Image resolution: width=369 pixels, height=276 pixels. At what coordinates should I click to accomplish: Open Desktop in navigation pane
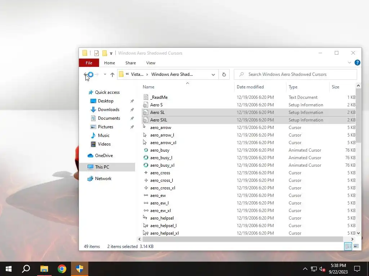pos(106,101)
